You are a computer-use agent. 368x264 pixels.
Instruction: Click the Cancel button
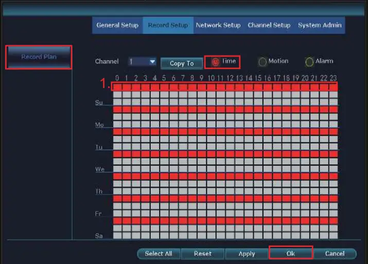click(x=335, y=254)
